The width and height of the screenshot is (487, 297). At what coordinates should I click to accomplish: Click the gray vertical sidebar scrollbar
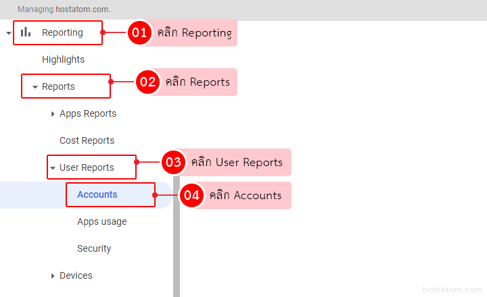click(177, 243)
